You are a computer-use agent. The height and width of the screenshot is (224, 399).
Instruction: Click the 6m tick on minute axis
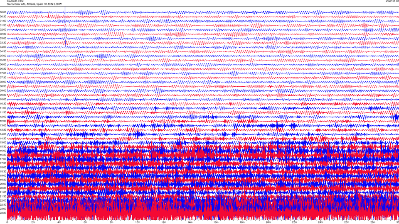click(x=86, y=222)
